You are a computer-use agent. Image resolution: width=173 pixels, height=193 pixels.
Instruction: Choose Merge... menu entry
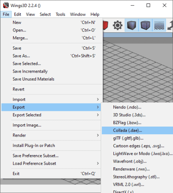tap(51, 38)
